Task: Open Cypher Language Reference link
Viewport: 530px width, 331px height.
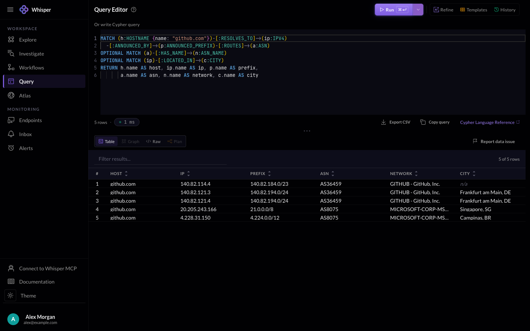Action: [x=490, y=122]
